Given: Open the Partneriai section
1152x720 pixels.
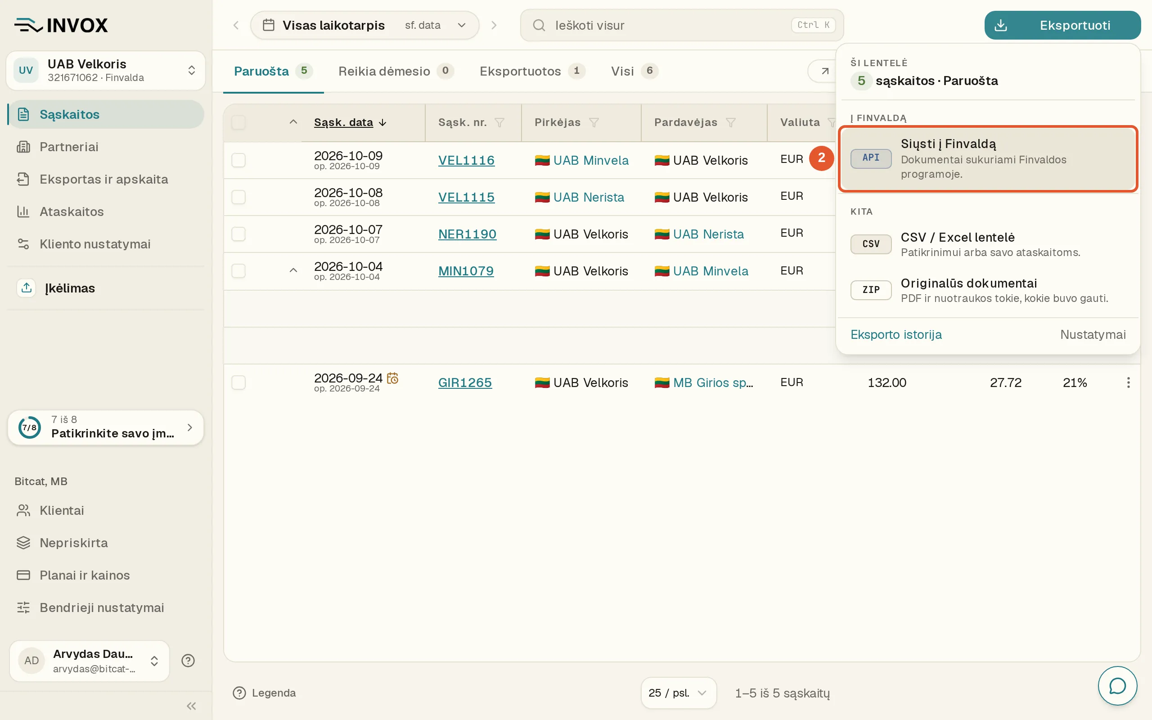Looking at the screenshot, I should click(106, 147).
